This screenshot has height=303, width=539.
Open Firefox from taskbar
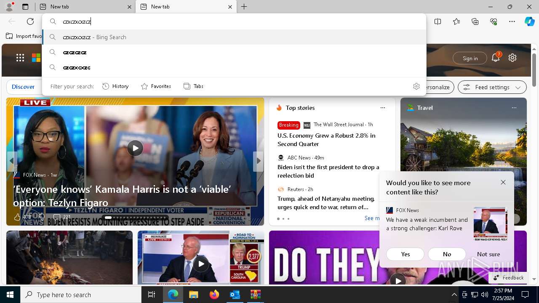[x=214, y=295]
